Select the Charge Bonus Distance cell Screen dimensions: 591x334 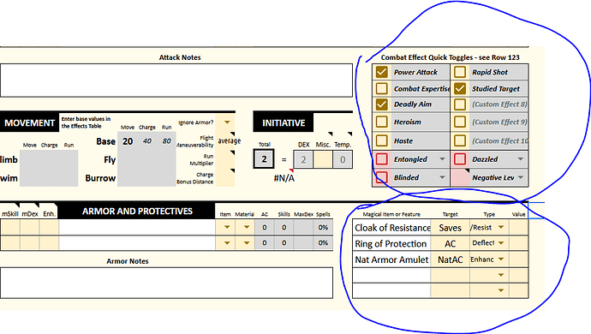coord(225,177)
